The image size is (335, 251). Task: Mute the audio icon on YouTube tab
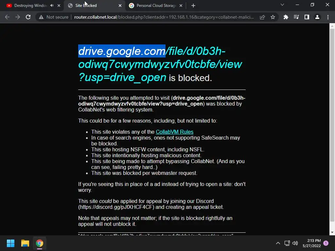coord(52,6)
